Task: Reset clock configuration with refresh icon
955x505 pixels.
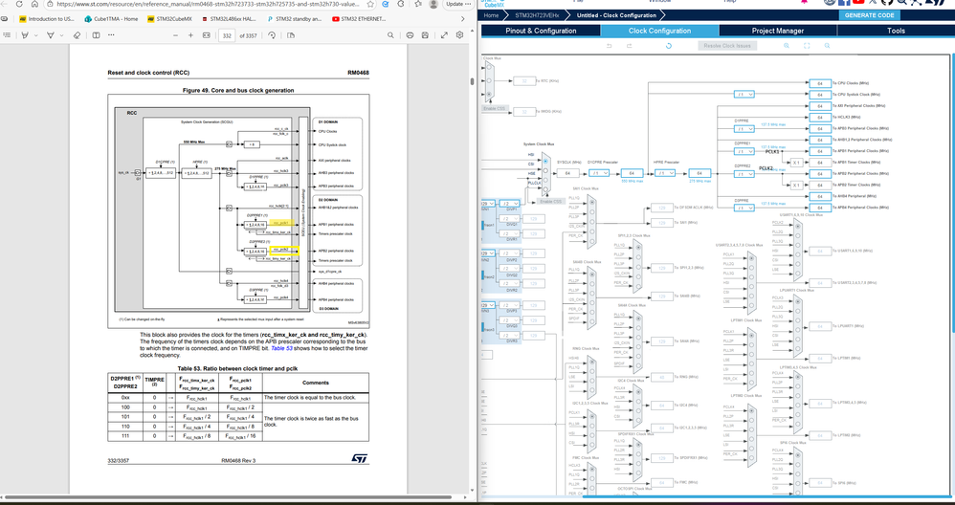Action: pyautogui.click(x=669, y=46)
